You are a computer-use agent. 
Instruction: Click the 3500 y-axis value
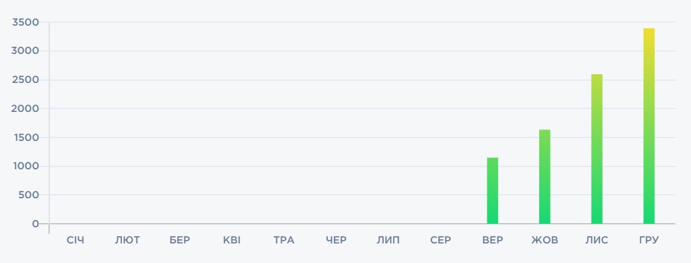(26, 22)
